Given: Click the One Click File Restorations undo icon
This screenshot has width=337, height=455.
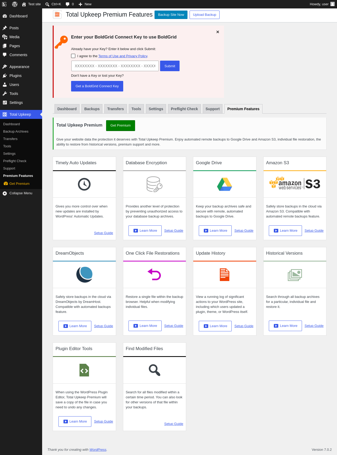Looking at the screenshot, I should tap(155, 274).
